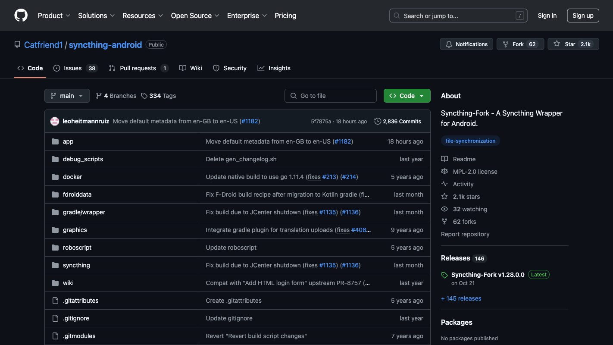Open the green Code dropdown button
This screenshot has height=345, width=613.
[x=407, y=96]
